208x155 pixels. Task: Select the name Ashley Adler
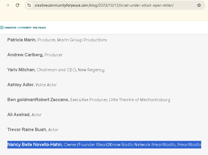[x=21, y=85]
